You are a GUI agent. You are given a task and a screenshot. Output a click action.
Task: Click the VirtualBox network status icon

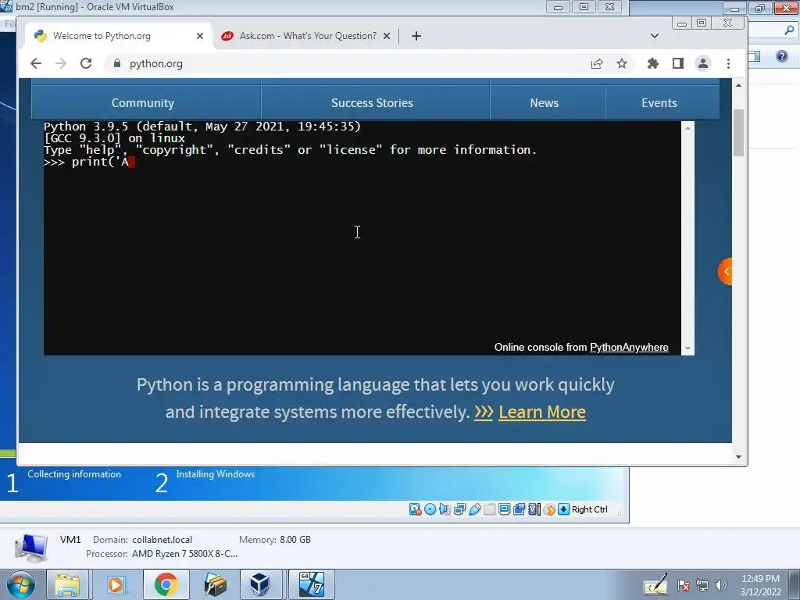click(x=459, y=509)
